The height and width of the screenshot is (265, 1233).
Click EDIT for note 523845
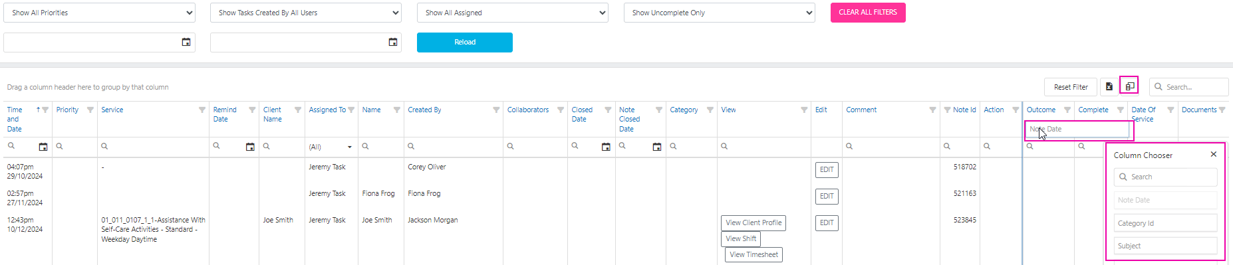[827, 223]
